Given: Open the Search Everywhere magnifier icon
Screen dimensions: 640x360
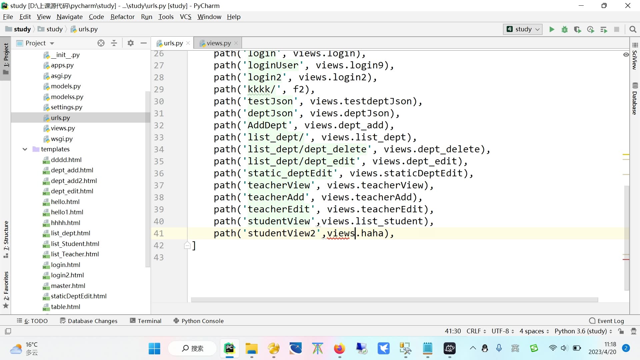Looking at the screenshot, I should pyautogui.click(x=633, y=29).
